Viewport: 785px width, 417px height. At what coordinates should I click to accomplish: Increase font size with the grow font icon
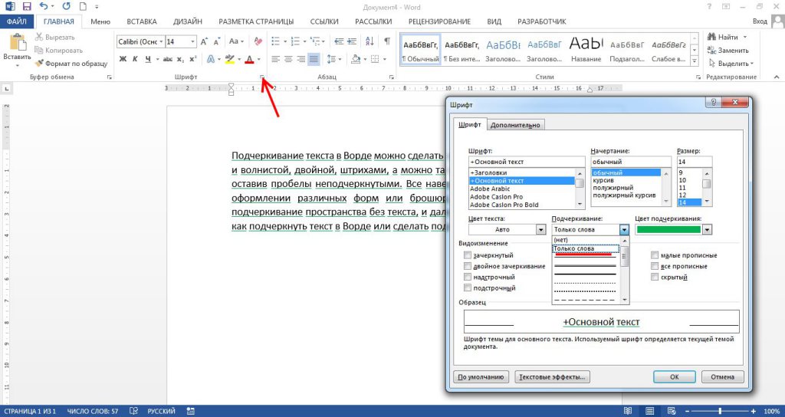pyautogui.click(x=204, y=42)
